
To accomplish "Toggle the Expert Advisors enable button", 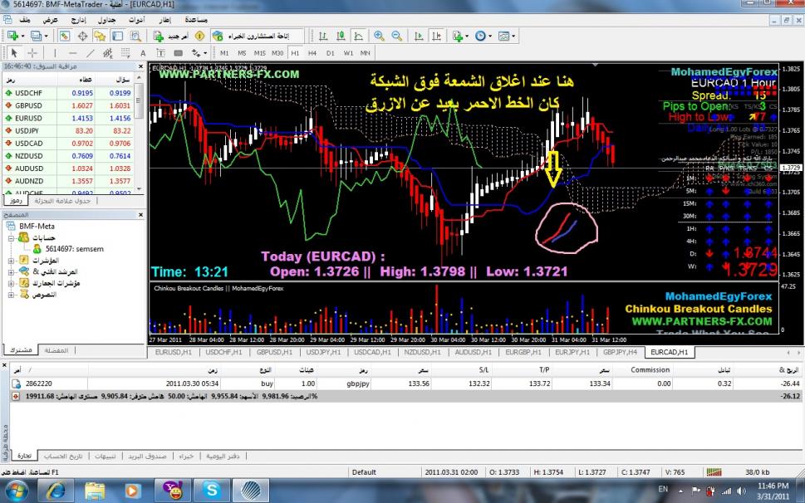I will [x=217, y=37].
